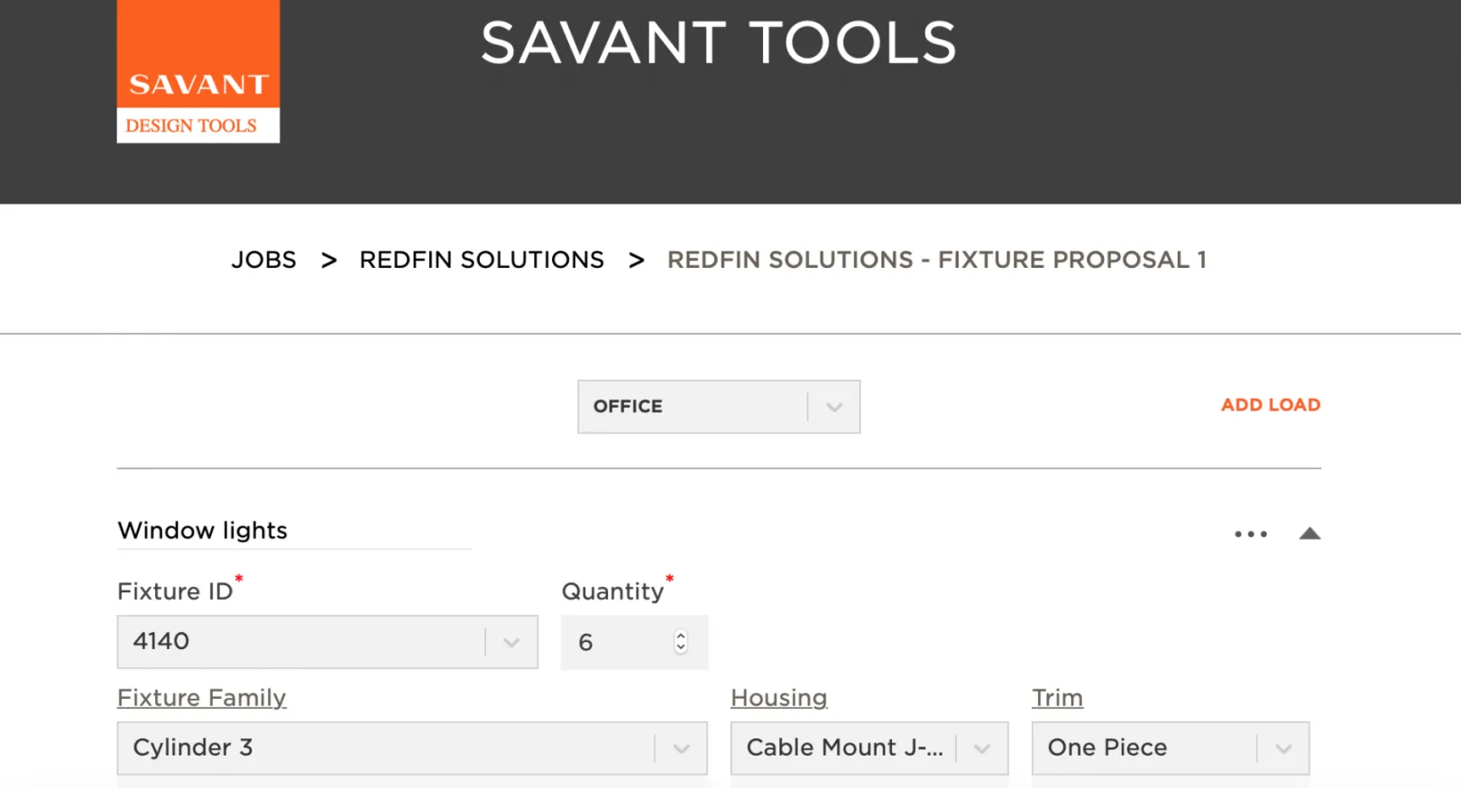The image size is (1461, 788).
Task: Click Fixture Proposal 1 breadcrumb
Action: (x=937, y=260)
